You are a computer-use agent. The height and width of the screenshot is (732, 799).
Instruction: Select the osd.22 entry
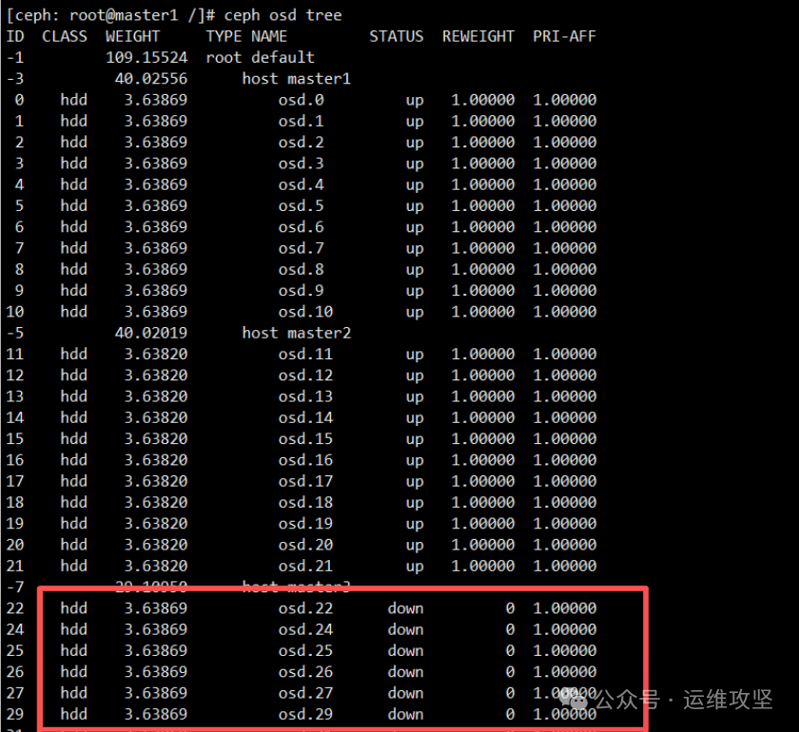click(x=305, y=608)
